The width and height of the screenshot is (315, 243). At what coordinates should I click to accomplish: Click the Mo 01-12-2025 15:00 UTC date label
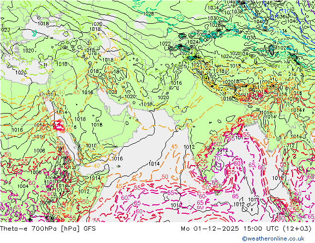[x=246, y=229]
